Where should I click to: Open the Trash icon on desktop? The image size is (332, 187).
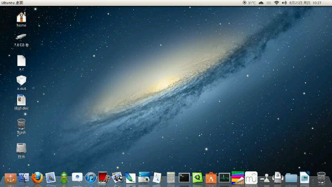point(21,126)
